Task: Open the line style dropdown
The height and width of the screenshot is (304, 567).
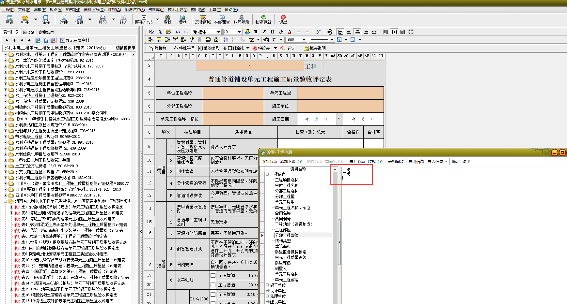Action: [332, 40]
